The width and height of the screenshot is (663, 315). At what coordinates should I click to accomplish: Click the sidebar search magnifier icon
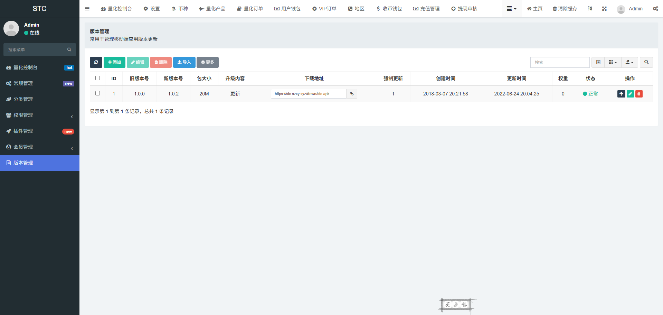point(69,49)
